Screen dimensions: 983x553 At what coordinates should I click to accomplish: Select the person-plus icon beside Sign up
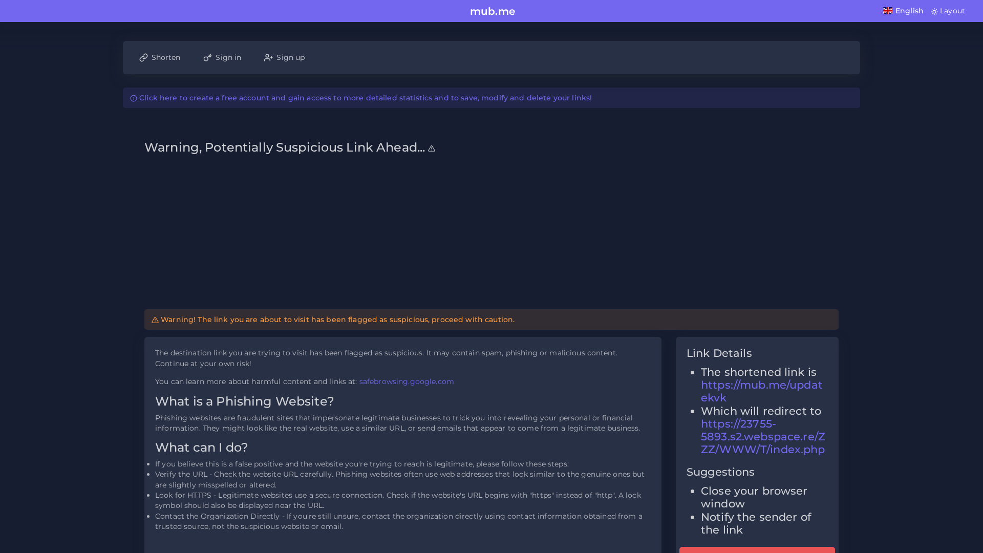pyautogui.click(x=268, y=57)
